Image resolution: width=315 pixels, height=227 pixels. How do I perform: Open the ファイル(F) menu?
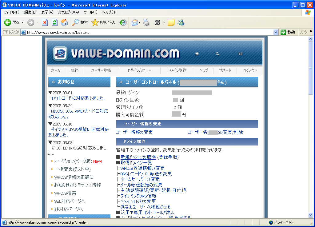pyautogui.click(x=12, y=12)
